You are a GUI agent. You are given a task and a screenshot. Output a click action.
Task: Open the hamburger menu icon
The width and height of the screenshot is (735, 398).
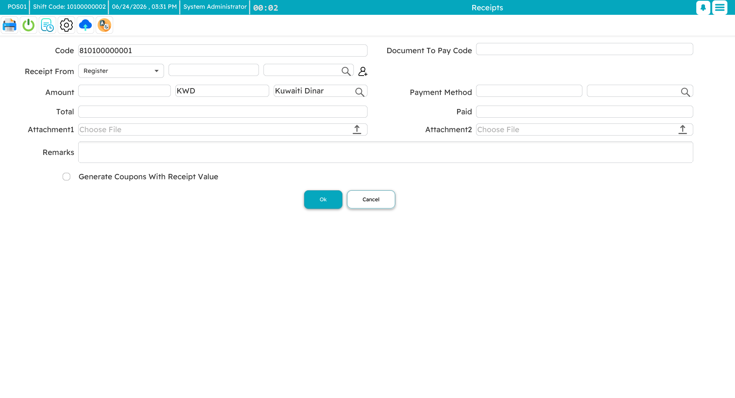click(x=720, y=8)
